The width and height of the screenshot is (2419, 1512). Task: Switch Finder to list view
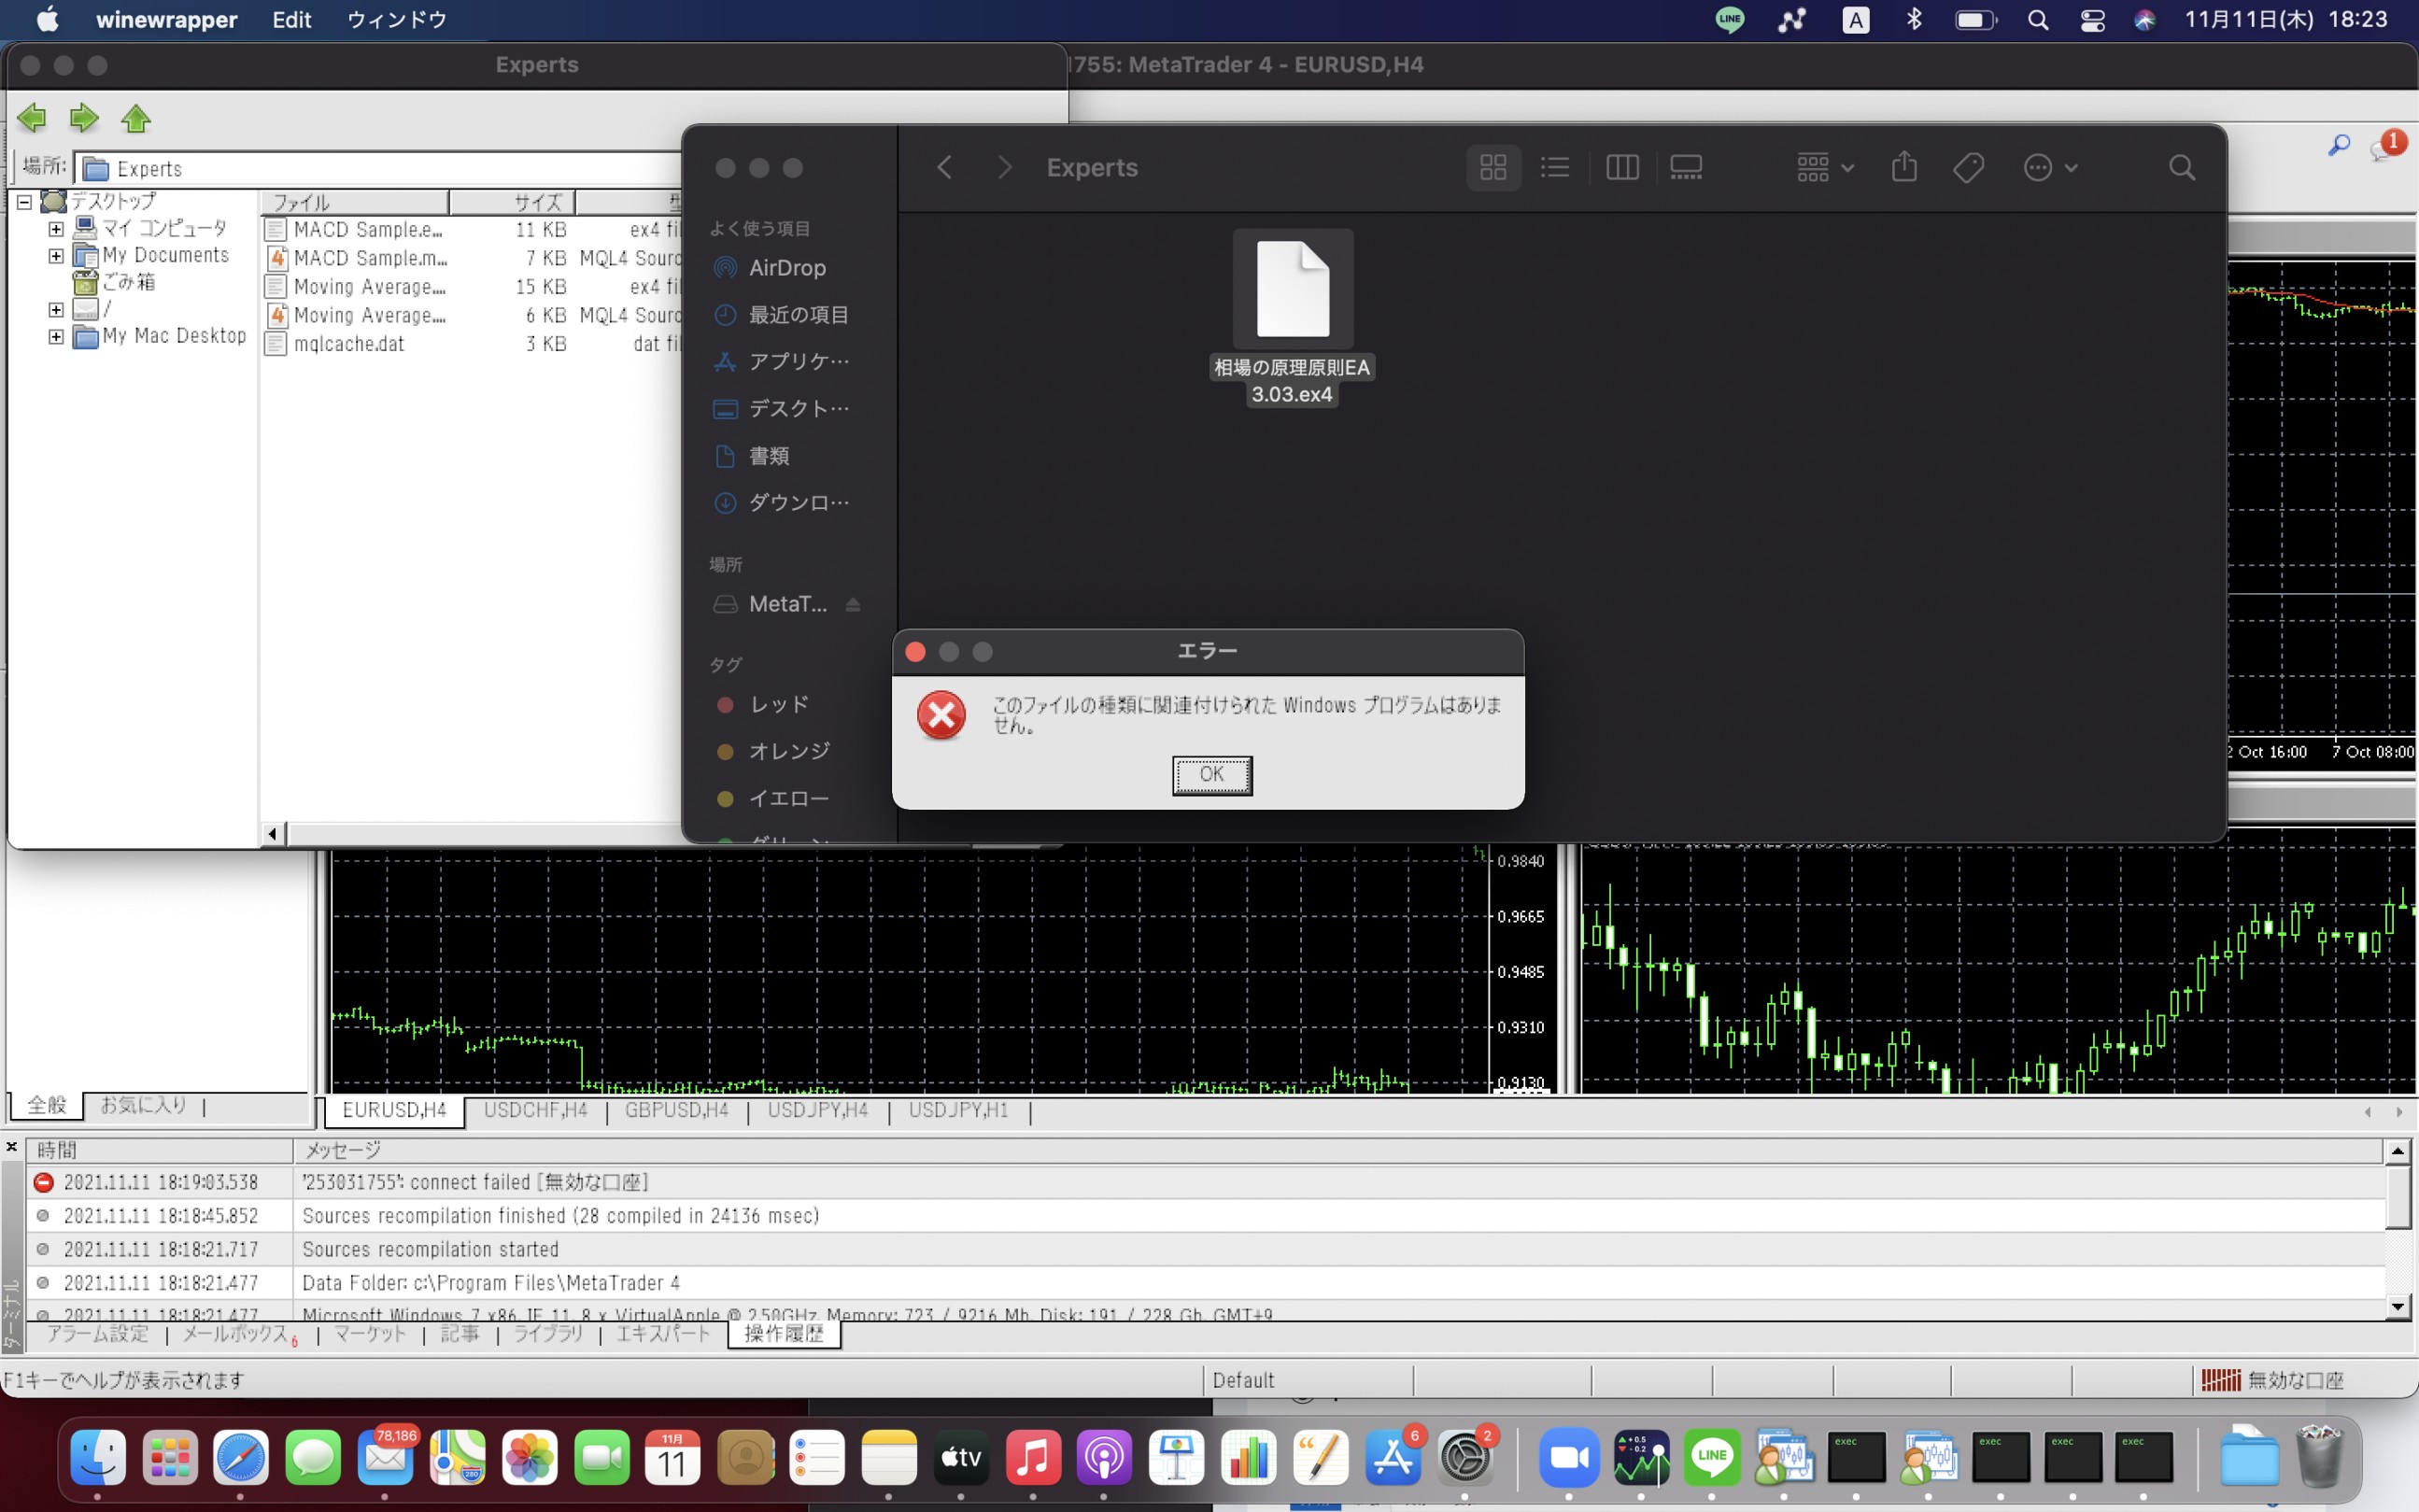[x=1555, y=167]
